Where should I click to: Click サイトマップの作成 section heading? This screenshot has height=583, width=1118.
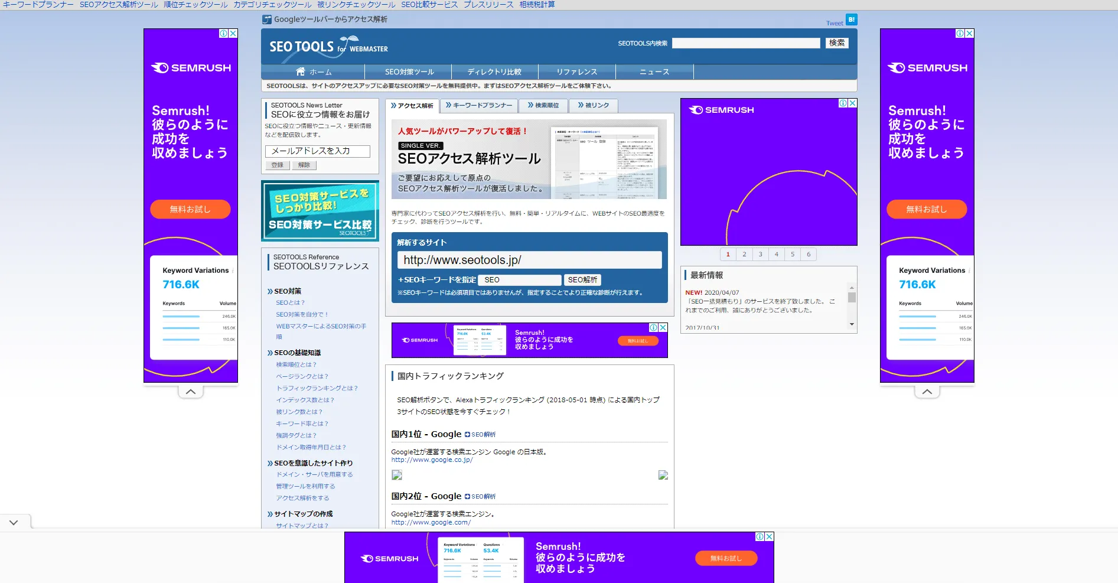pyautogui.click(x=303, y=514)
